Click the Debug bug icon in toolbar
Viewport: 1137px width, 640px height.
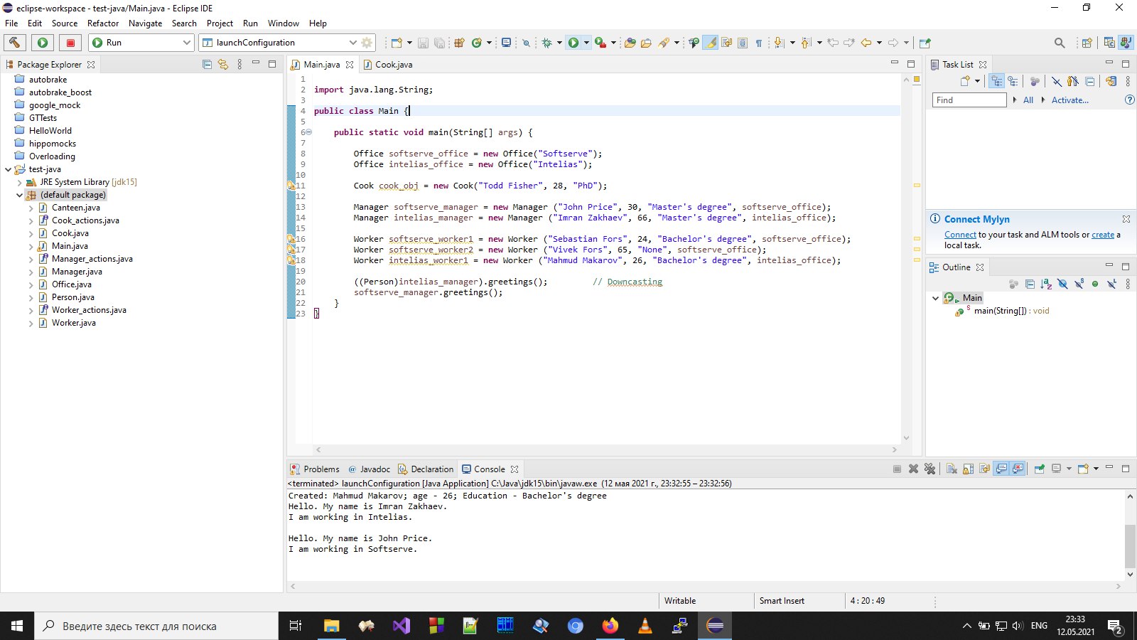546,43
